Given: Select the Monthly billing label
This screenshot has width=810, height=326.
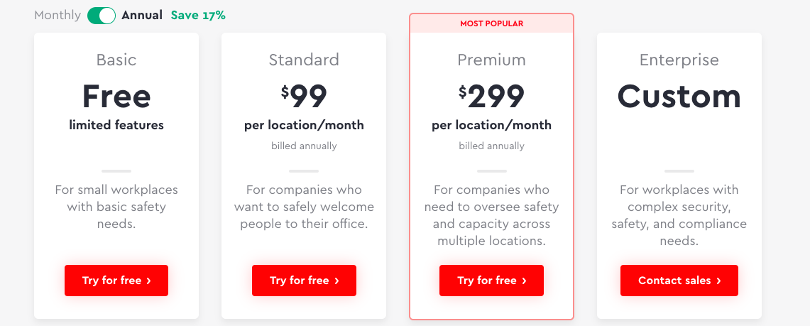Looking at the screenshot, I should 58,16.
